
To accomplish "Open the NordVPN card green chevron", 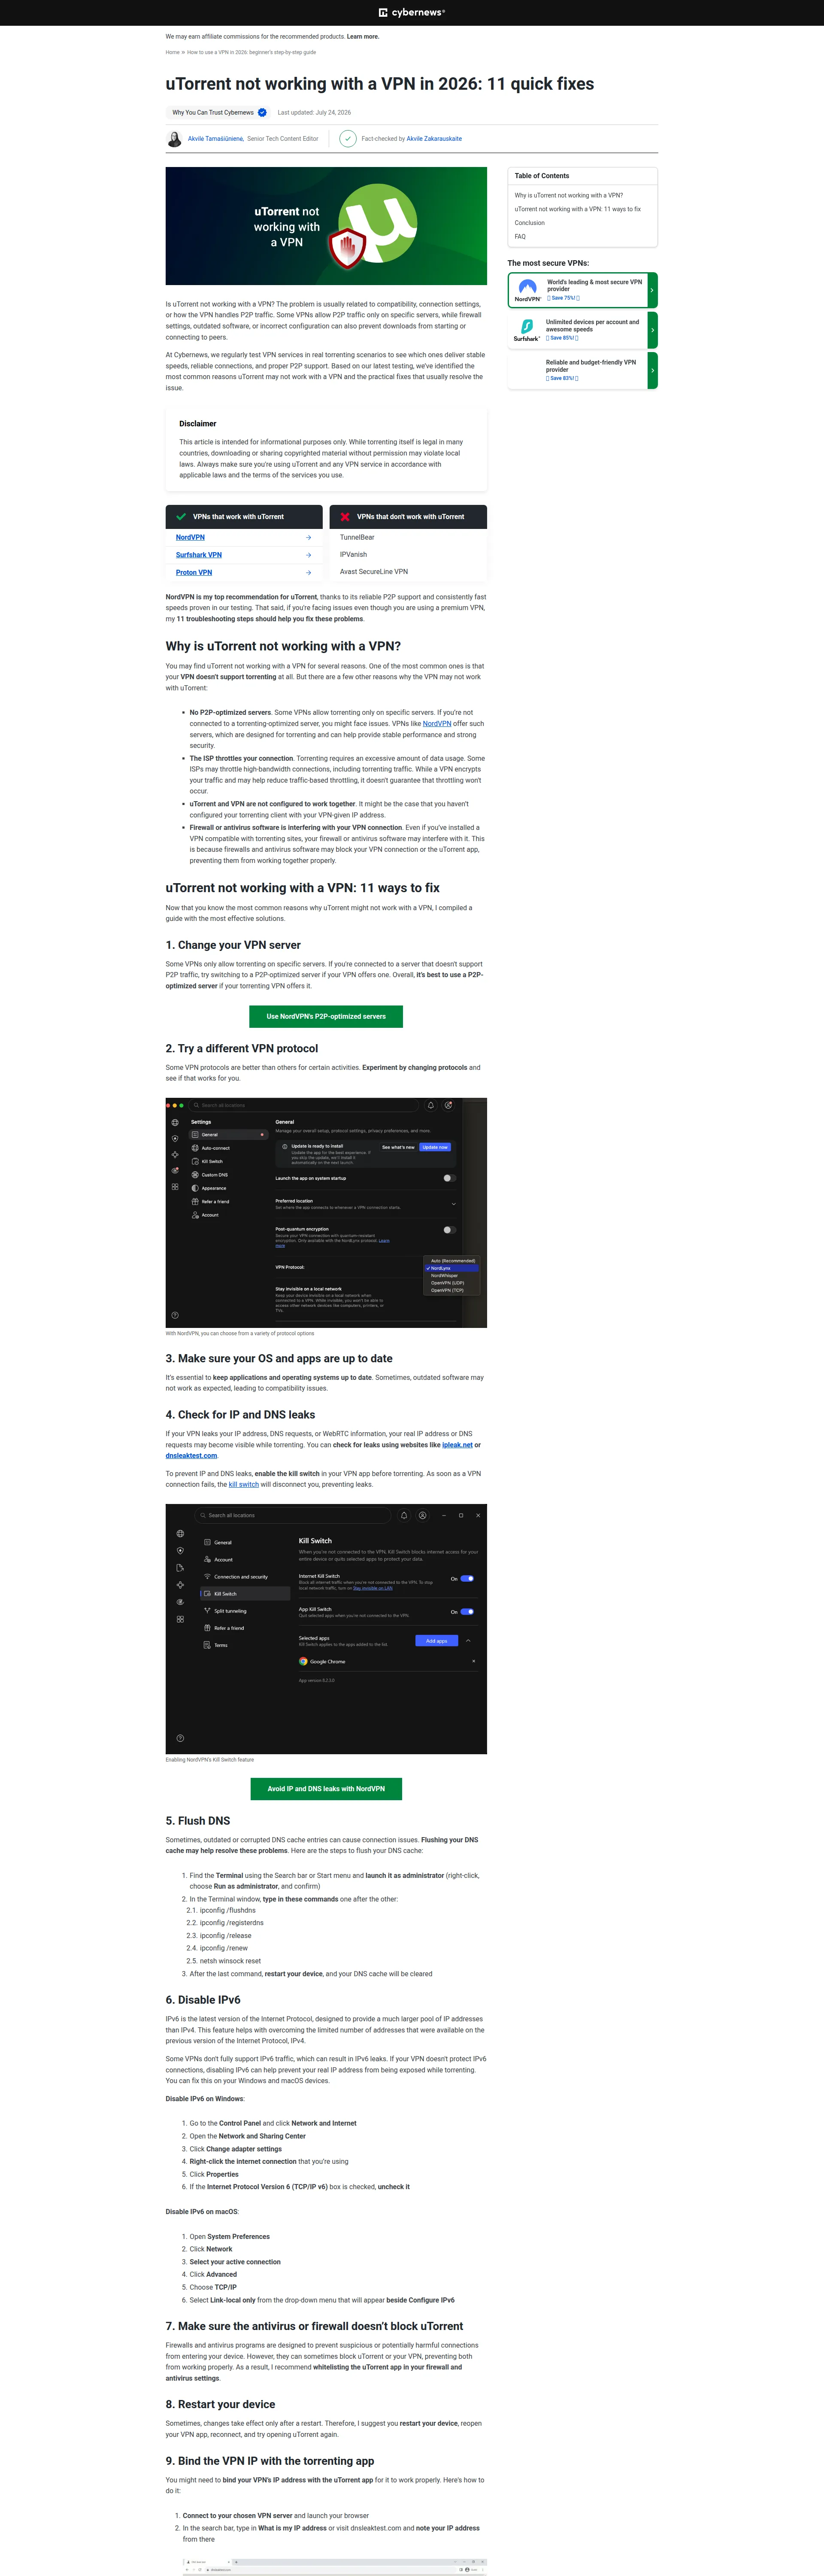I will coord(652,290).
